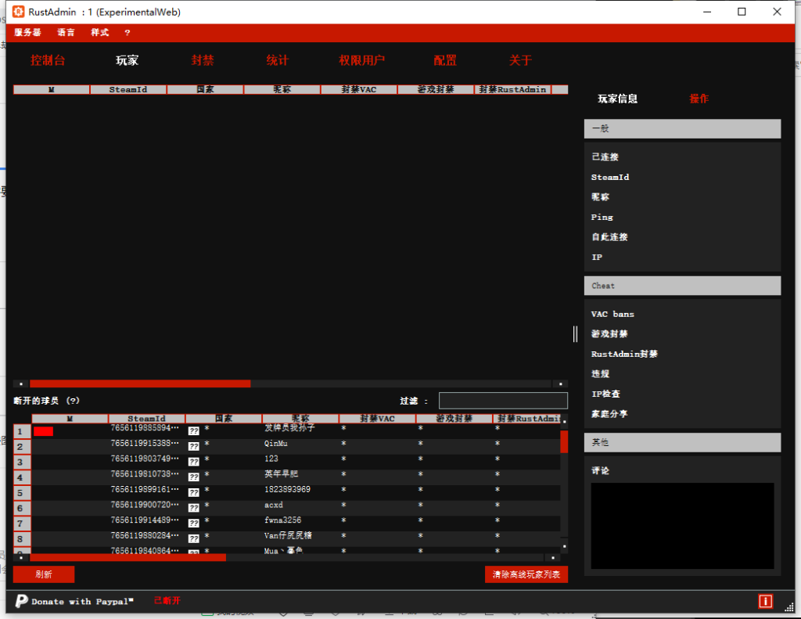The height and width of the screenshot is (619, 801).
Task: Click inside the 评论 comment text box
Action: pos(682,526)
